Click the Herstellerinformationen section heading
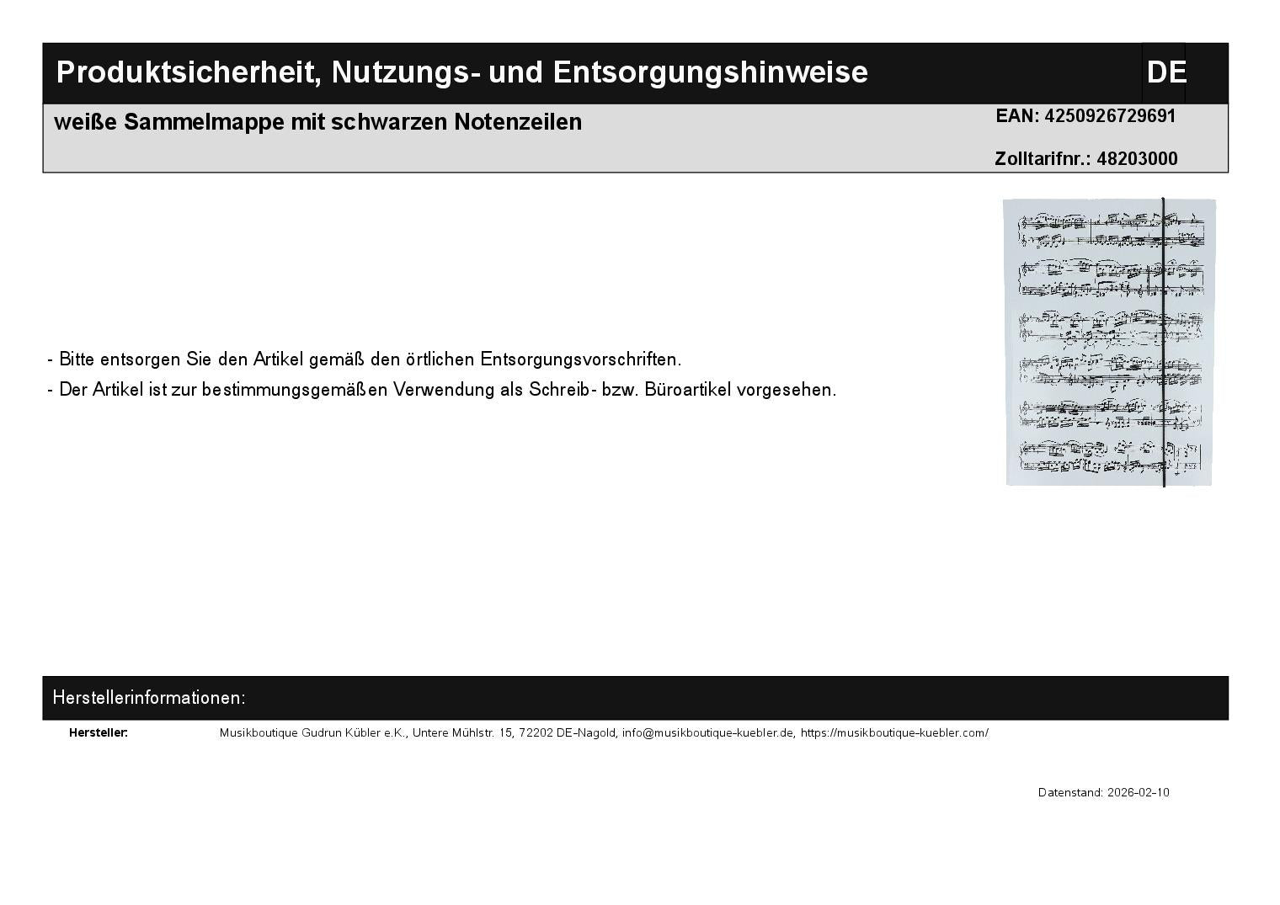Screen dimensions: 1280x905 (x=149, y=698)
